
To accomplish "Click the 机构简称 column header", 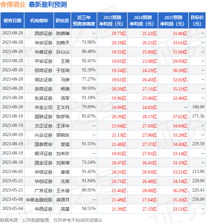I will pos(39,21).
